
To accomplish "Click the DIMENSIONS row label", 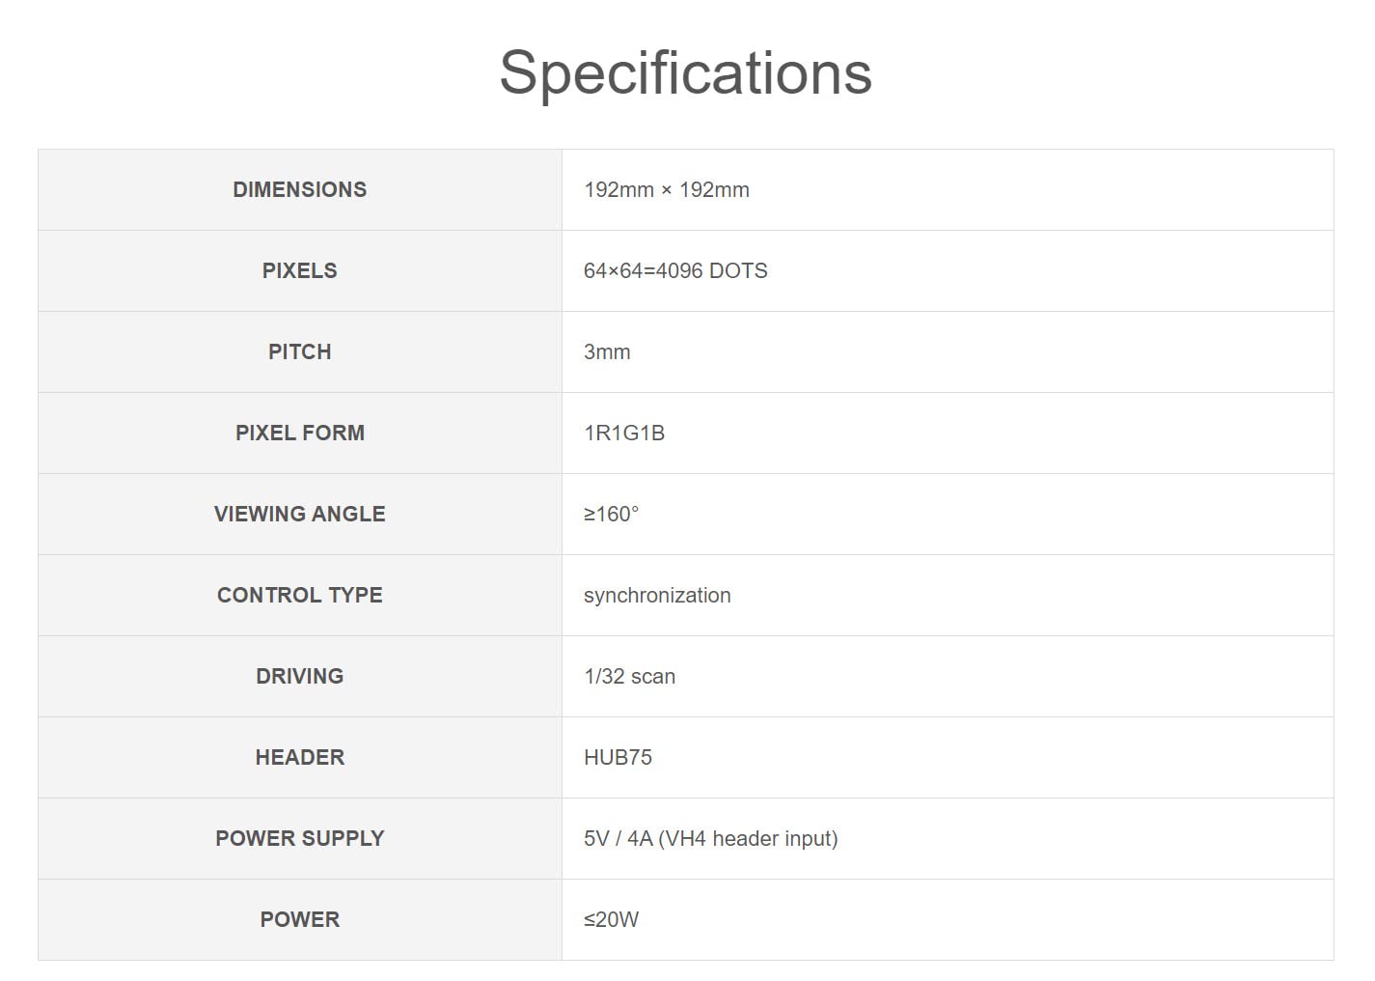I will (299, 189).
